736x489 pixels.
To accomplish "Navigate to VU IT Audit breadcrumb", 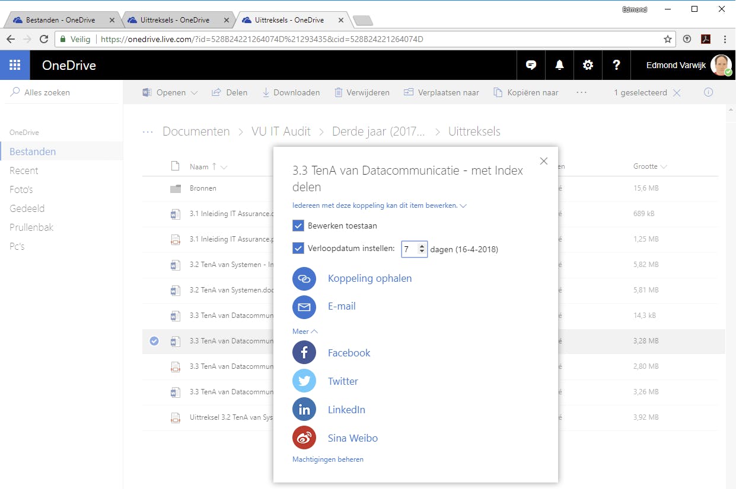I will (x=281, y=131).
